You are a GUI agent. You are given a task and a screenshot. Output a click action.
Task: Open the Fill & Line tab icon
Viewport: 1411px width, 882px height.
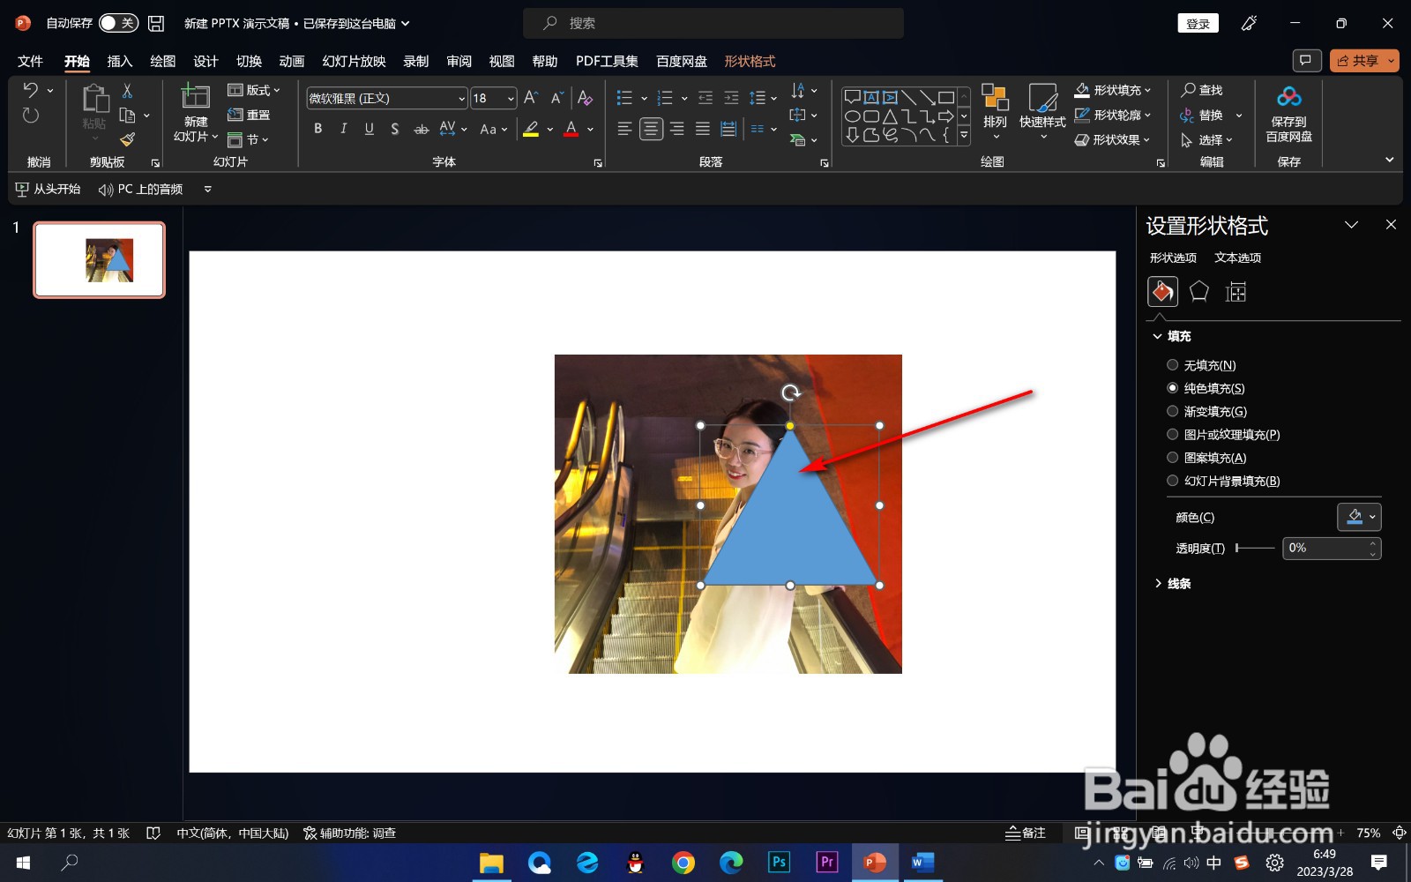coord(1162,292)
